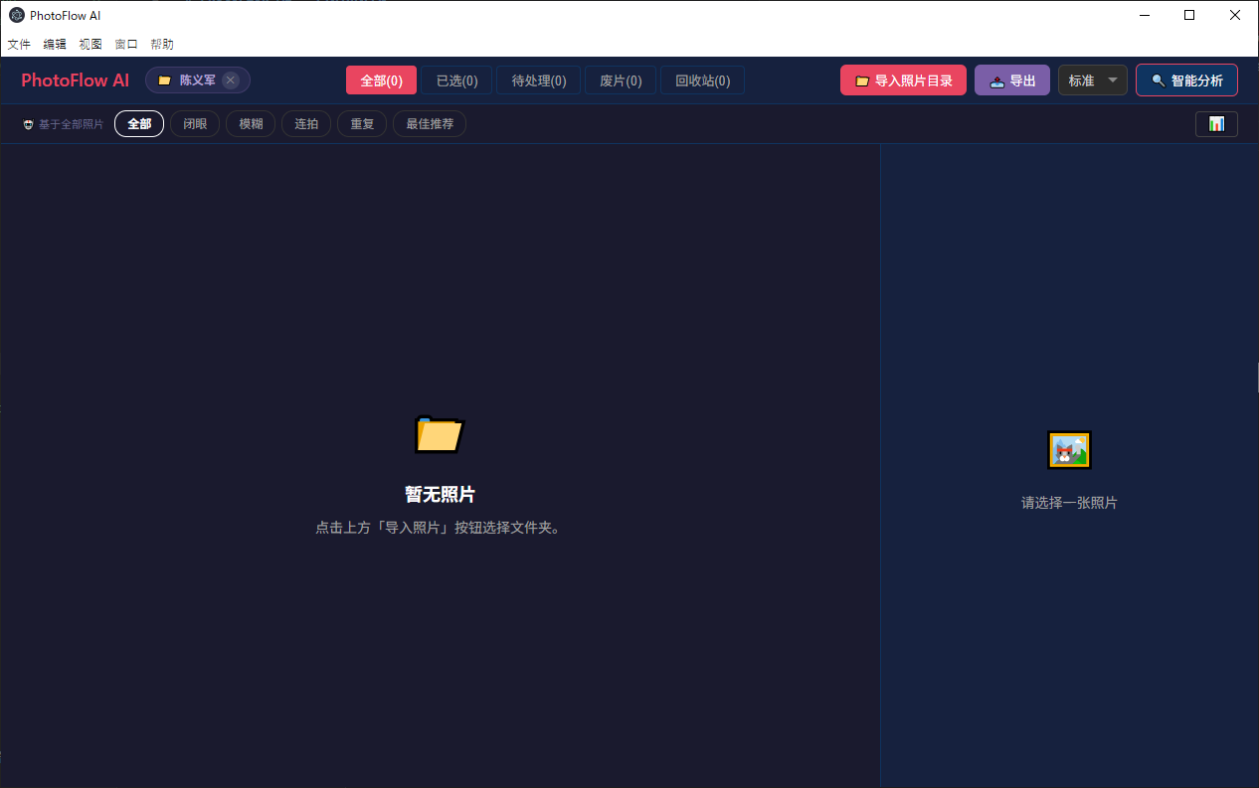Click the large empty-folder icon above 暂无照片

click(439, 434)
